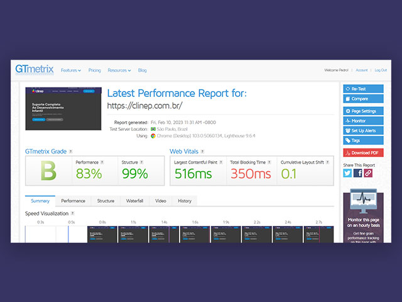Viewport: 402px width, 302px height.
Task: Copy the report share link icon
Action: [368, 173]
